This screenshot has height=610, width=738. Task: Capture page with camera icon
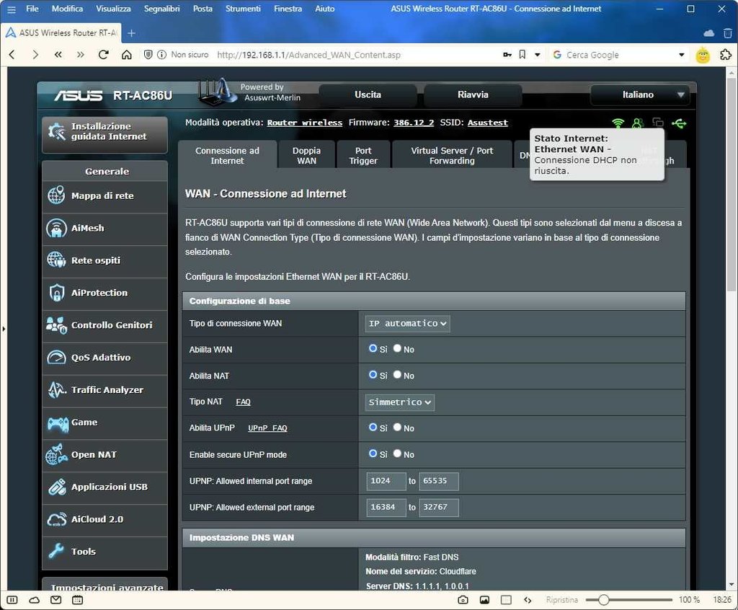tap(463, 600)
